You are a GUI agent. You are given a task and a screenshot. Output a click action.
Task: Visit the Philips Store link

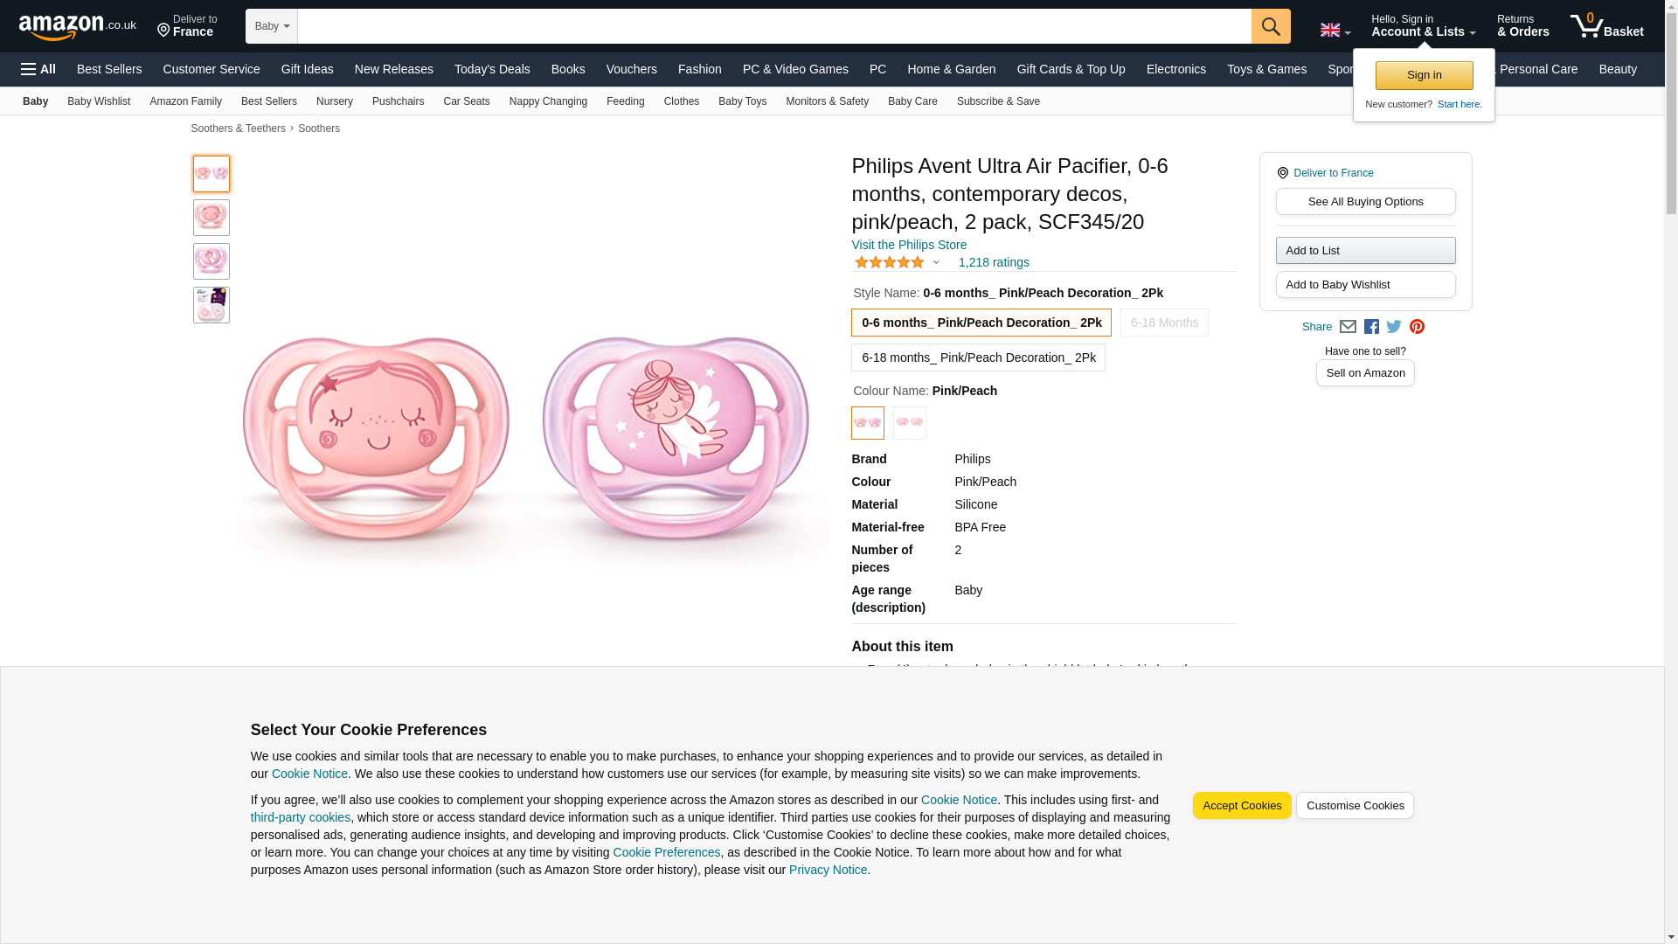pyautogui.click(x=909, y=245)
